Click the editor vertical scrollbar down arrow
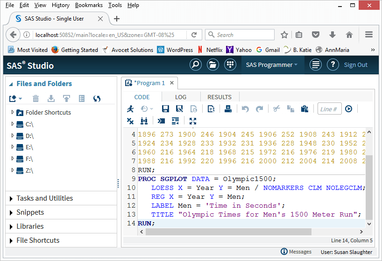Viewport: 382px width, 261px height. [369, 224]
